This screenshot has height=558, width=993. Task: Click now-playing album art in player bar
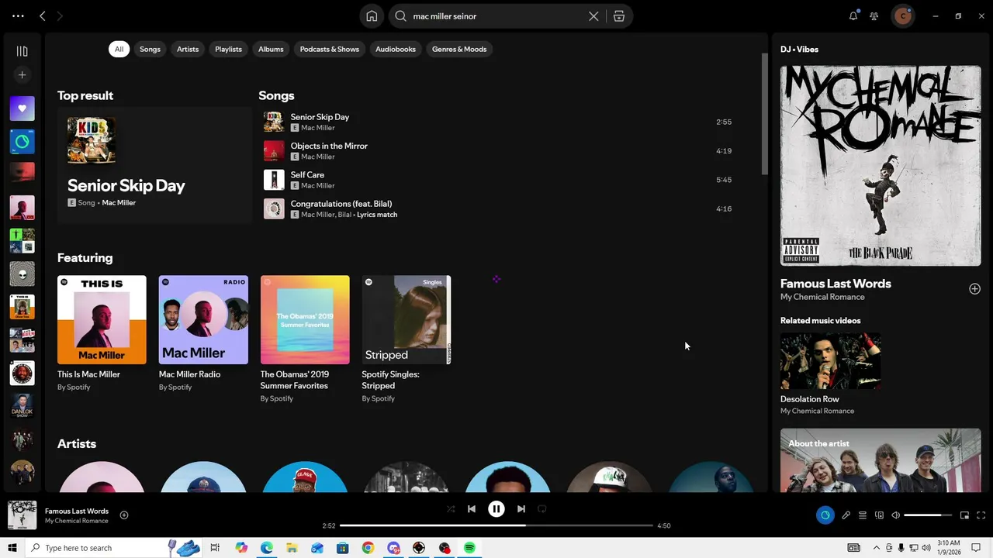(x=22, y=515)
